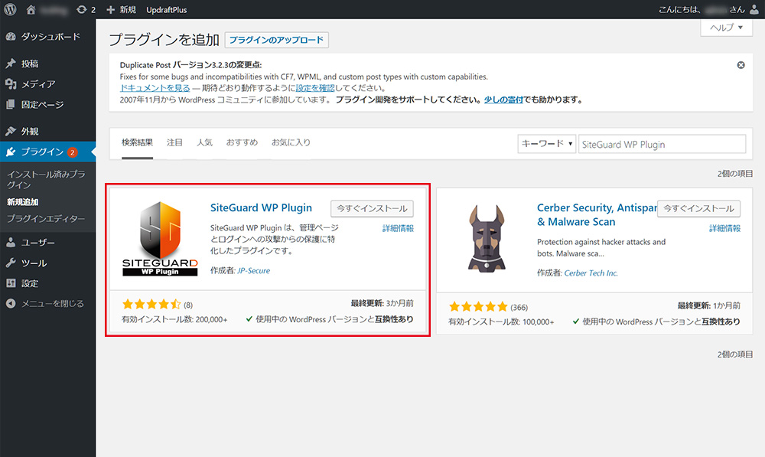Click the プラグイン plug icon
The image size is (765, 457).
coord(11,152)
